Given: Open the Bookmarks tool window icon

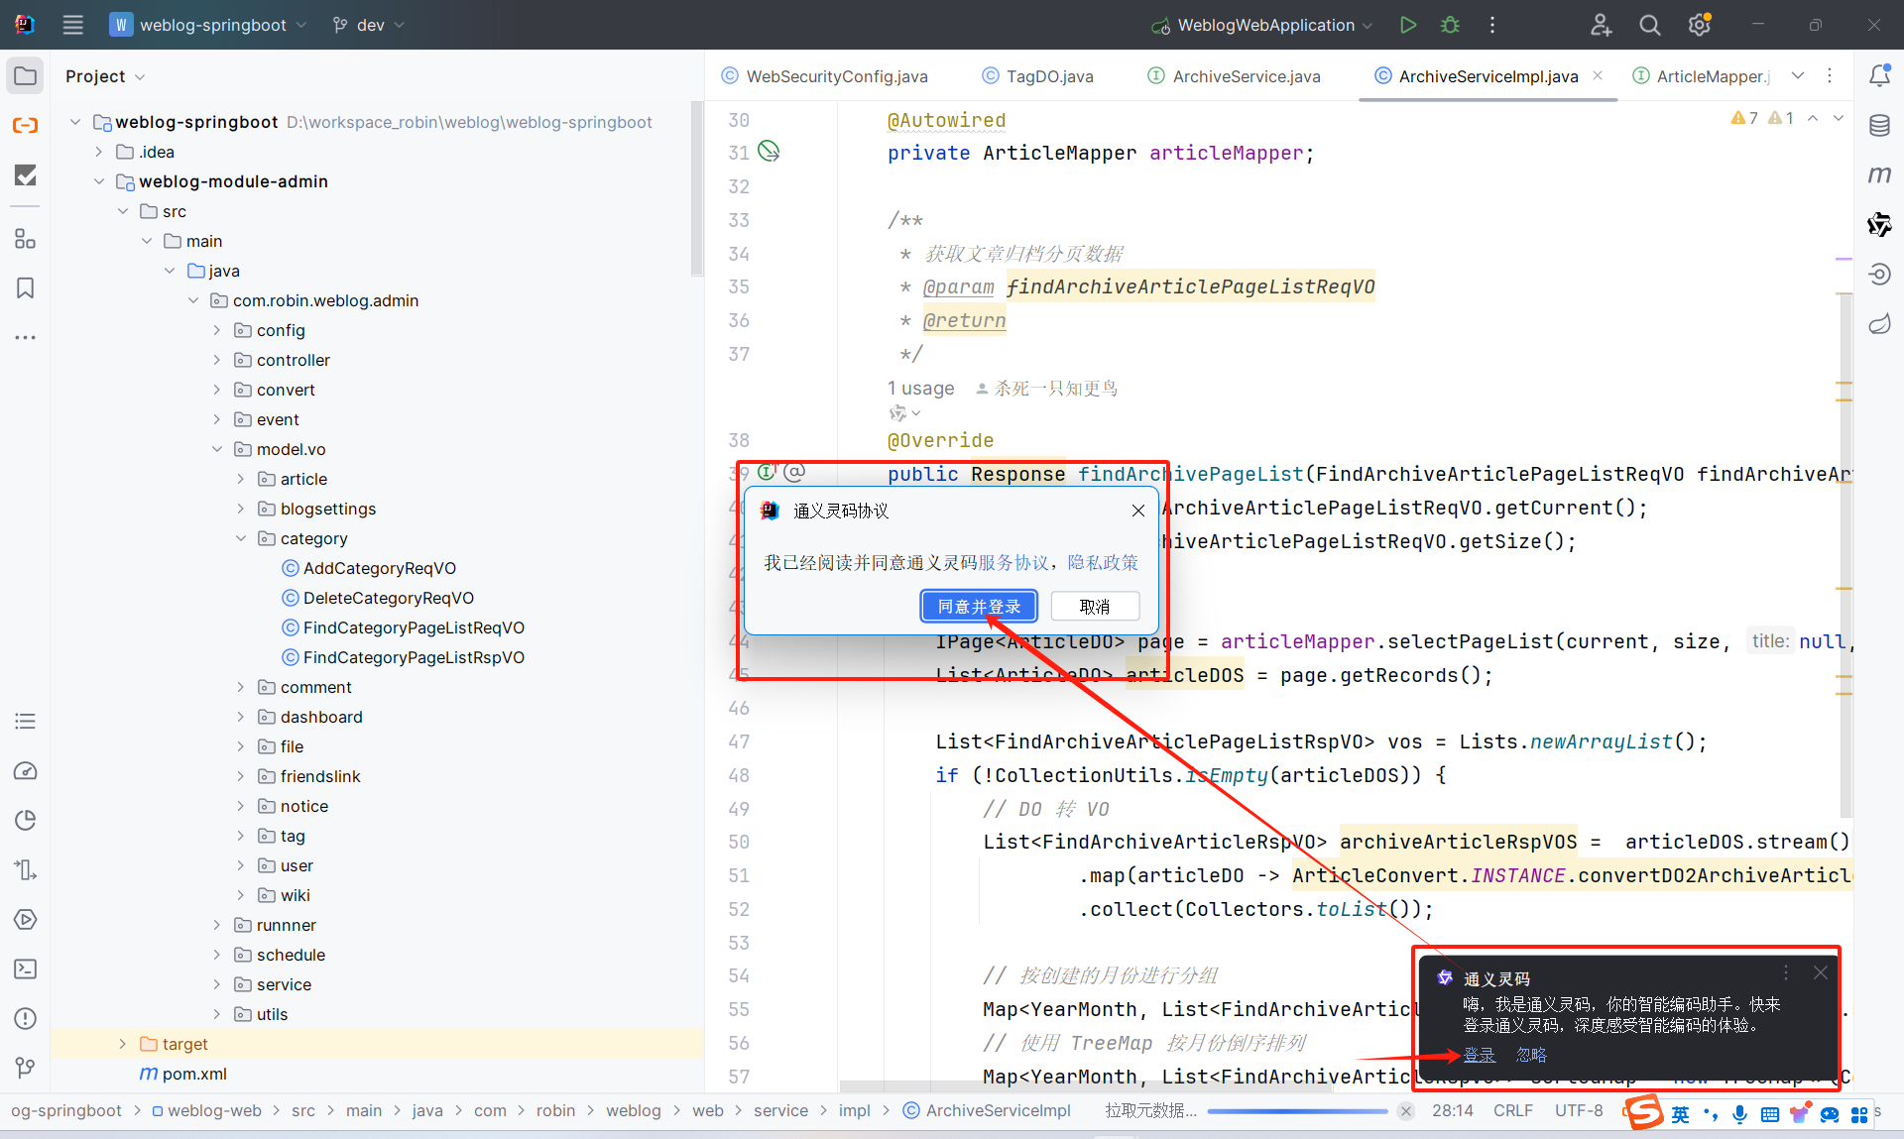Looking at the screenshot, I should coord(26,288).
